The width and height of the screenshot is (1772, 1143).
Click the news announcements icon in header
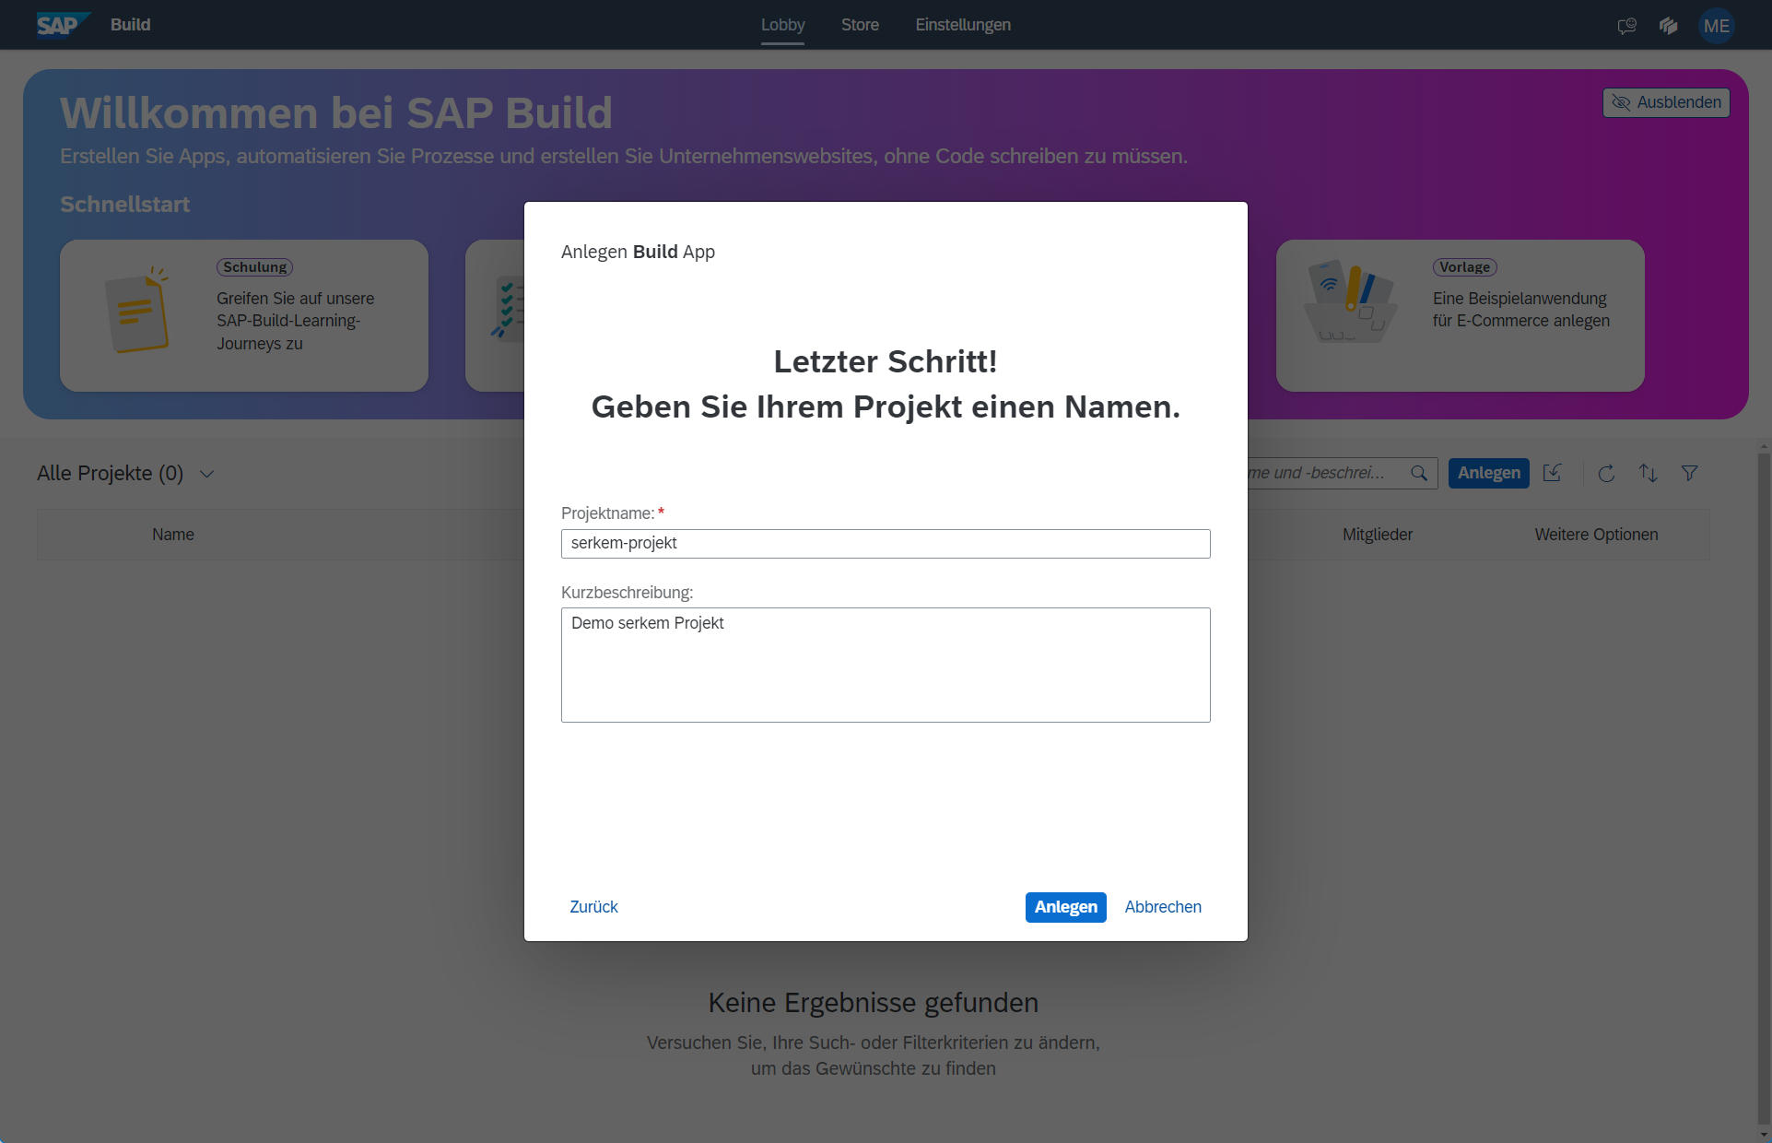point(1668,26)
